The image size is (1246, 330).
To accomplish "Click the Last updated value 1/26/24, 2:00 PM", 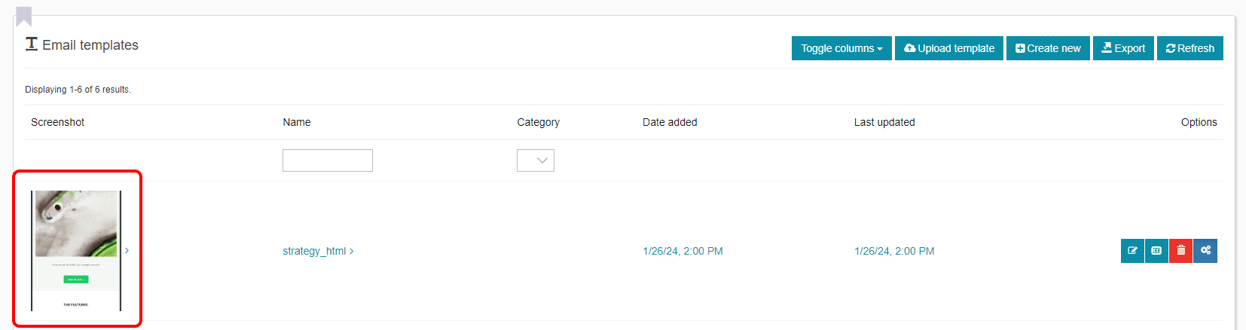I will pos(893,251).
